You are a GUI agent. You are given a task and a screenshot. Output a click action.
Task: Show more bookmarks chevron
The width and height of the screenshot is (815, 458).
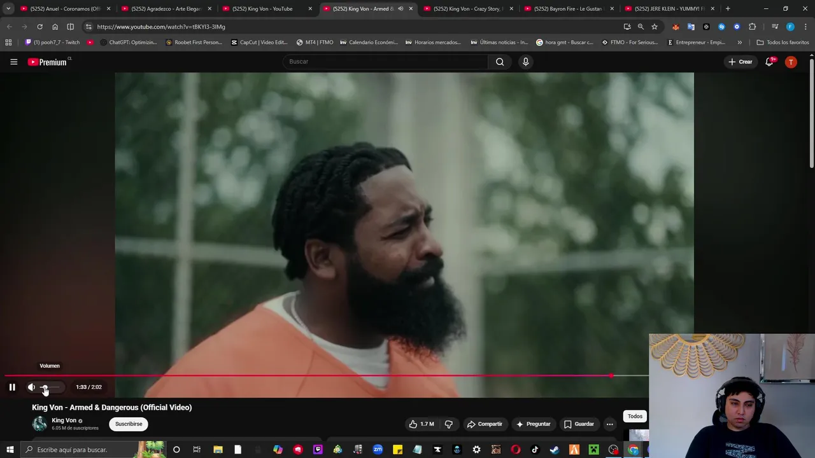[x=739, y=43]
